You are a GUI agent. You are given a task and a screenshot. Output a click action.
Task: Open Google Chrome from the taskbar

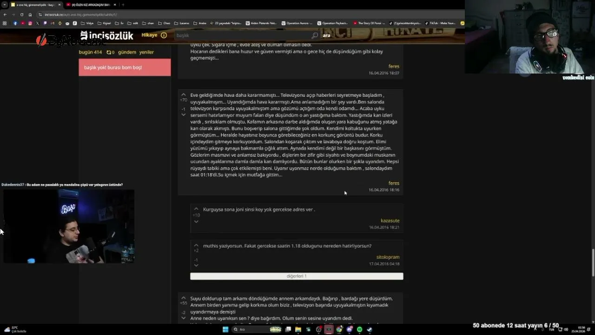[339, 329]
